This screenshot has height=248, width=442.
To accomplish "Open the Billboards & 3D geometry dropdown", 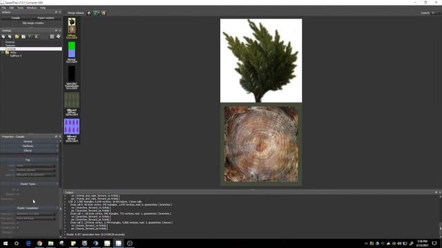I will click(x=35, y=175).
